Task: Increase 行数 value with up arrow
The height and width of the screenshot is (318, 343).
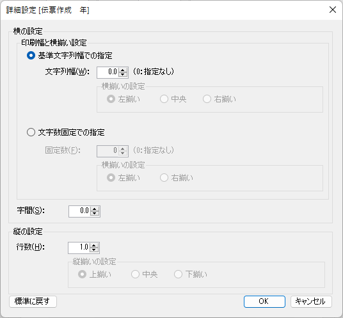Action: point(94,246)
